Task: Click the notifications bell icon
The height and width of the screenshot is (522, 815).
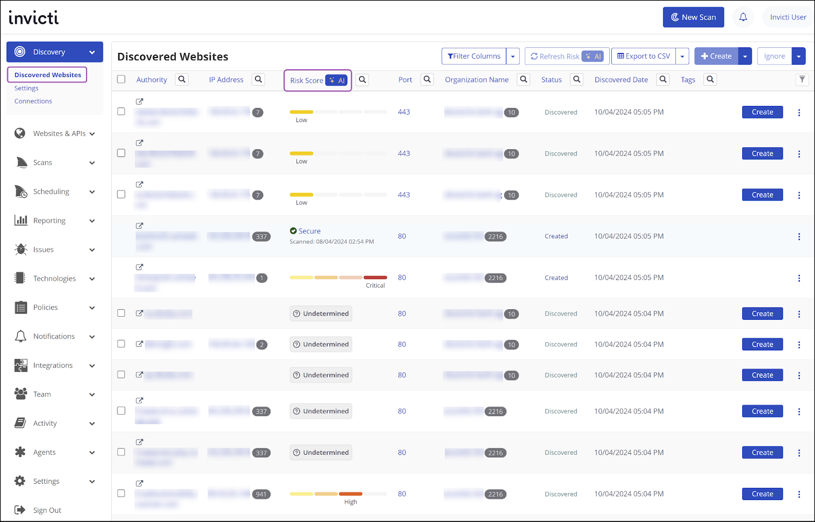Action: (743, 17)
